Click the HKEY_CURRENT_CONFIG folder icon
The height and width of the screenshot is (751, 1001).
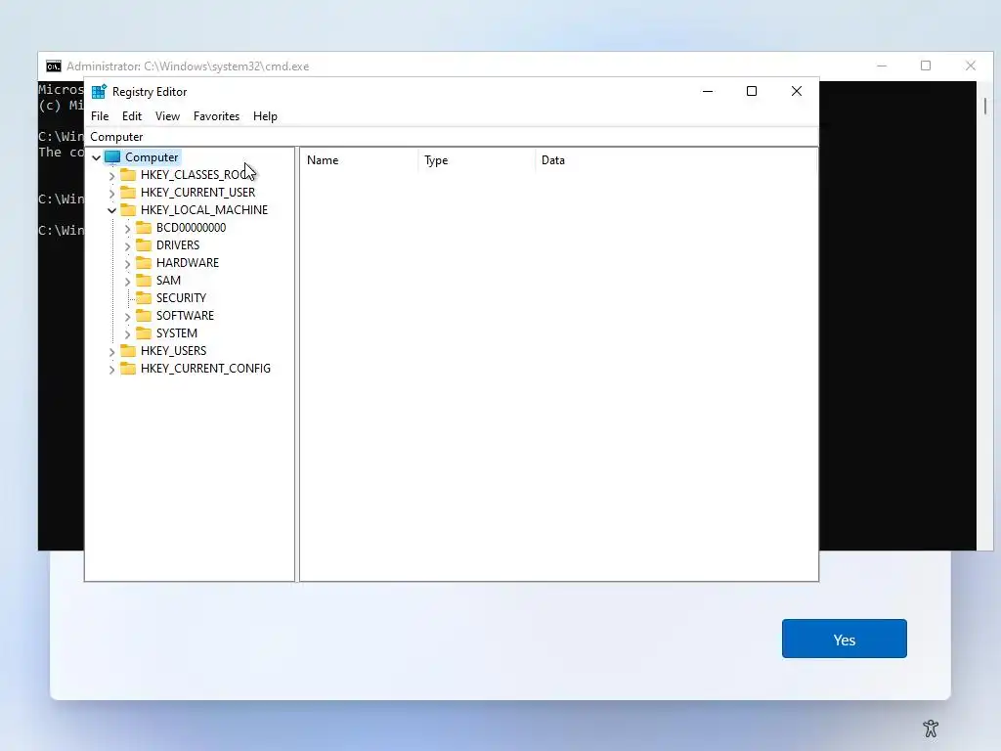128,369
